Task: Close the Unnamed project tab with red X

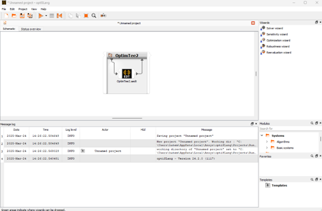Action: tap(253, 23)
